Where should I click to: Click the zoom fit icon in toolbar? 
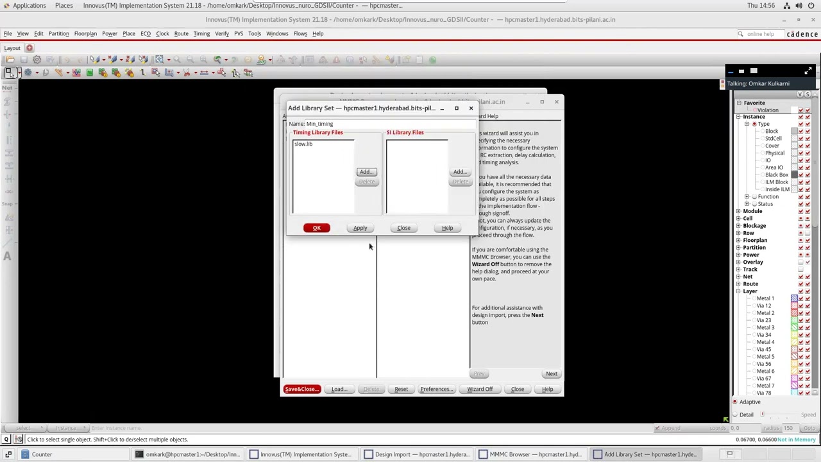(160, 60)
